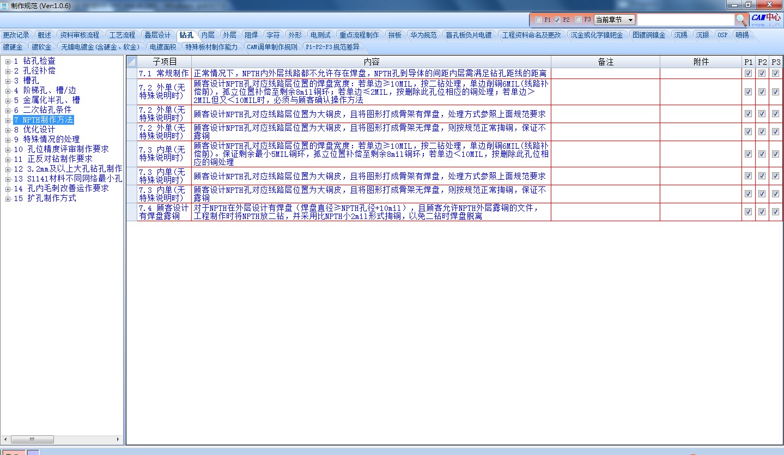Click content cell starting 对于NPTH在外层设计有焊盘

(x=371, y=212)
